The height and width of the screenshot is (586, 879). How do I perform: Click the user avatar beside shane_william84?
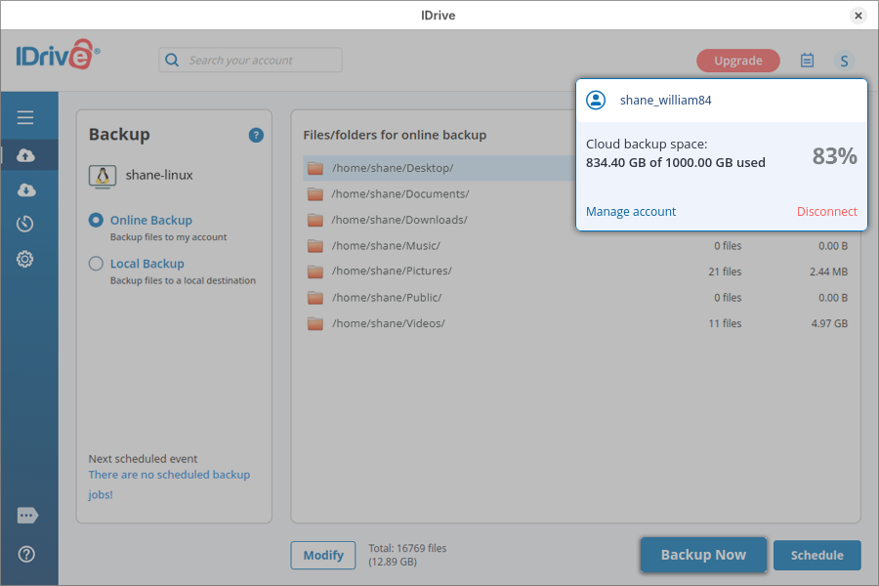click(596, 101)
